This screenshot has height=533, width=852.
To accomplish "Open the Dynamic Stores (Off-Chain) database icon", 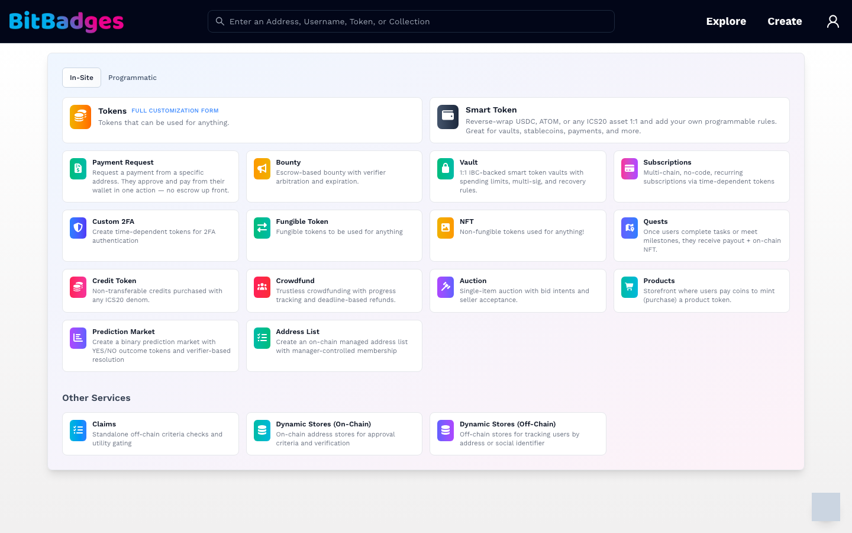I will coord(446,431).
